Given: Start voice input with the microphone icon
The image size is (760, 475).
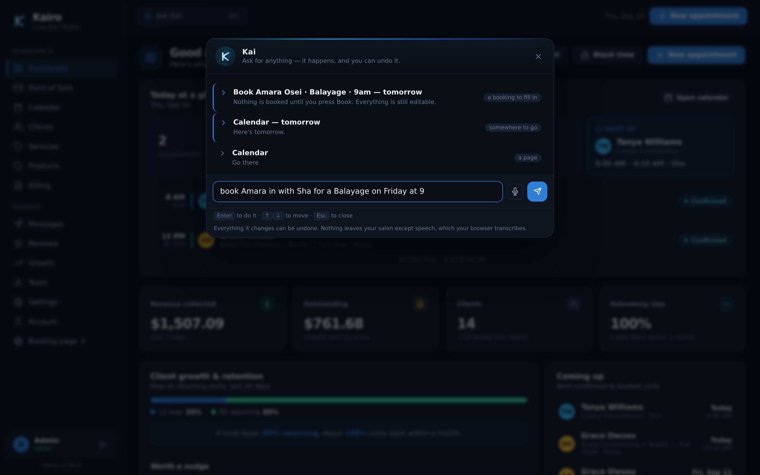Looking at the screenshot, I should pos(515,191).
